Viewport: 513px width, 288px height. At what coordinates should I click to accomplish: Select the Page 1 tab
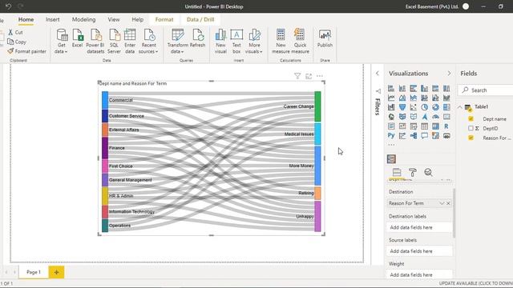tap(34, 272)
